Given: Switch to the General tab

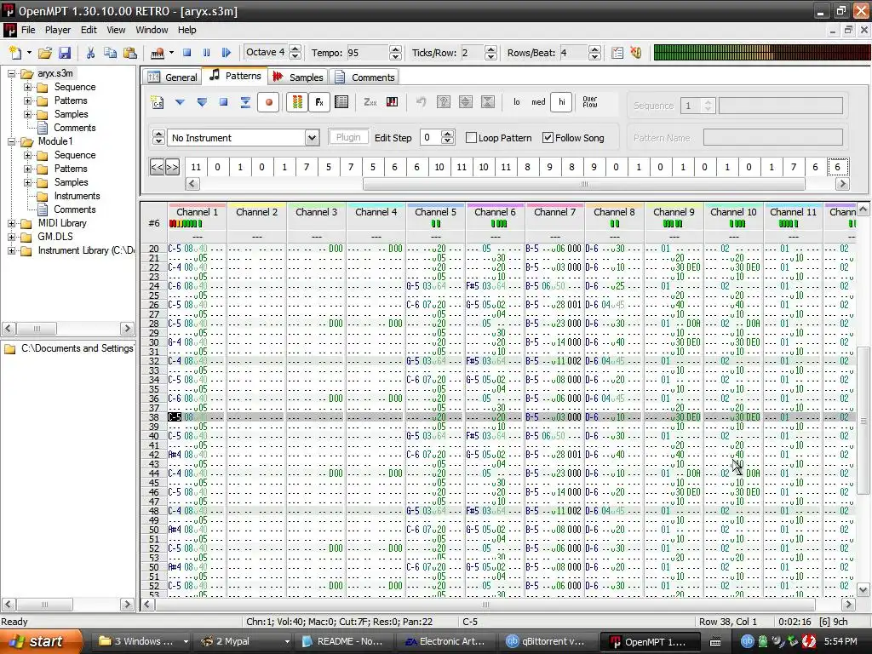Looking at the screenshot, I should 172,77.
